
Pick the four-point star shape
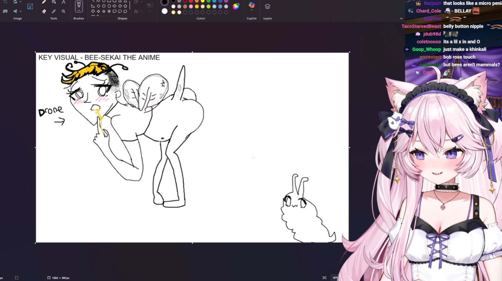tap(98, 11)
